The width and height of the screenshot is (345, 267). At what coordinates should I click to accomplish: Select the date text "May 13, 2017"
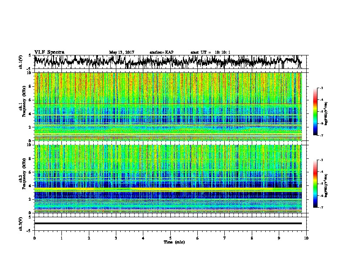(x=122, y=52)
